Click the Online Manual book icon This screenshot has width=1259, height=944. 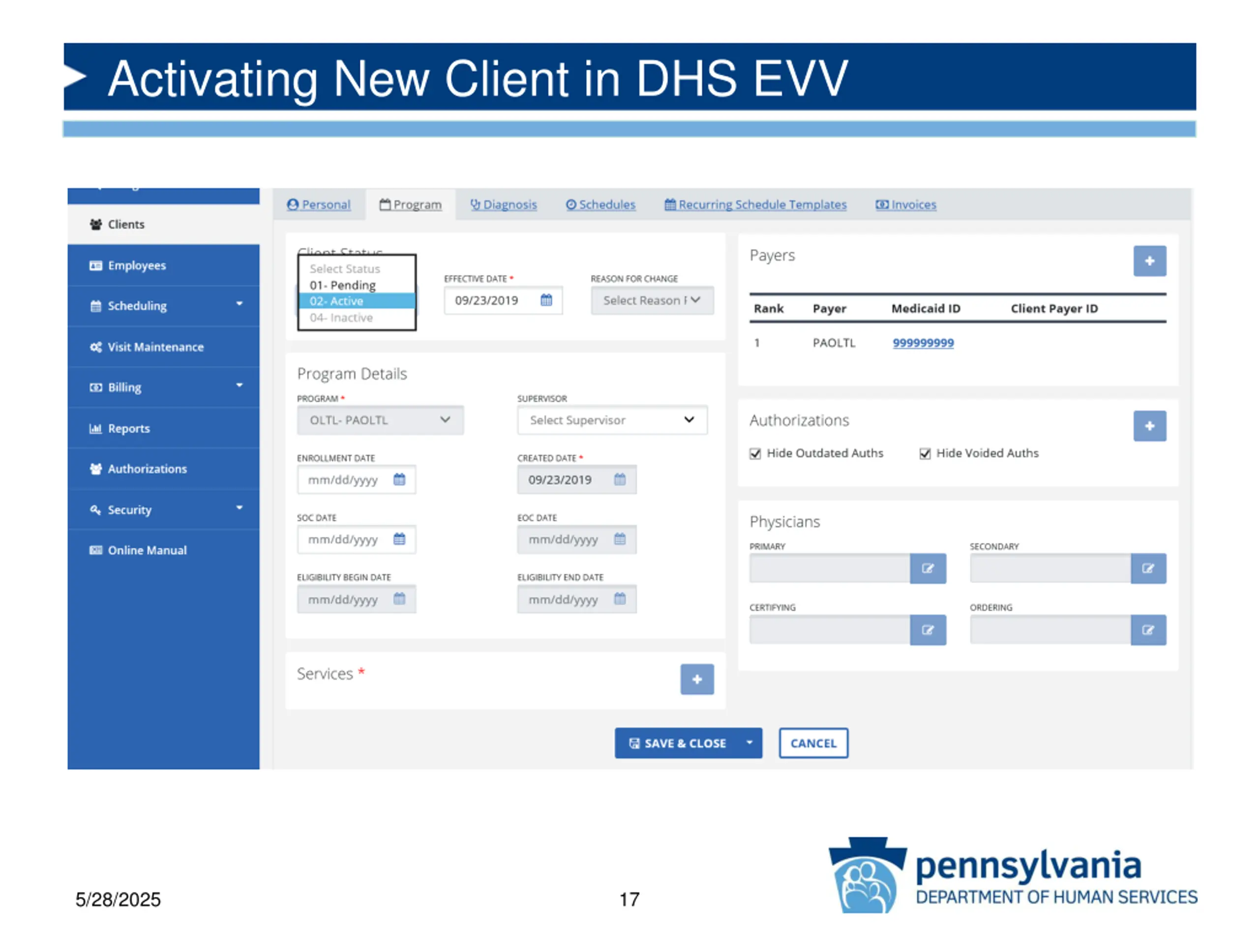tap(95, 550)
